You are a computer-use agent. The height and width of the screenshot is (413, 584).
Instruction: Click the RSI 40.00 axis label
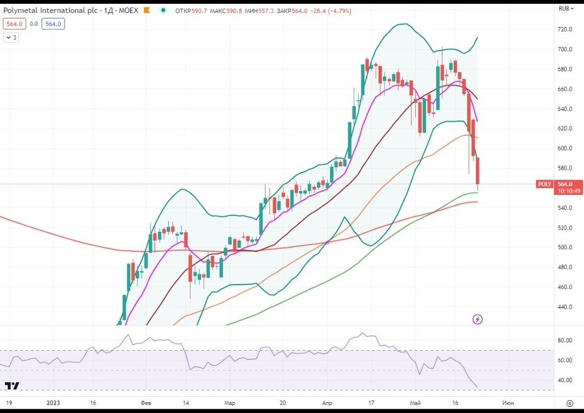click(565, 380)
